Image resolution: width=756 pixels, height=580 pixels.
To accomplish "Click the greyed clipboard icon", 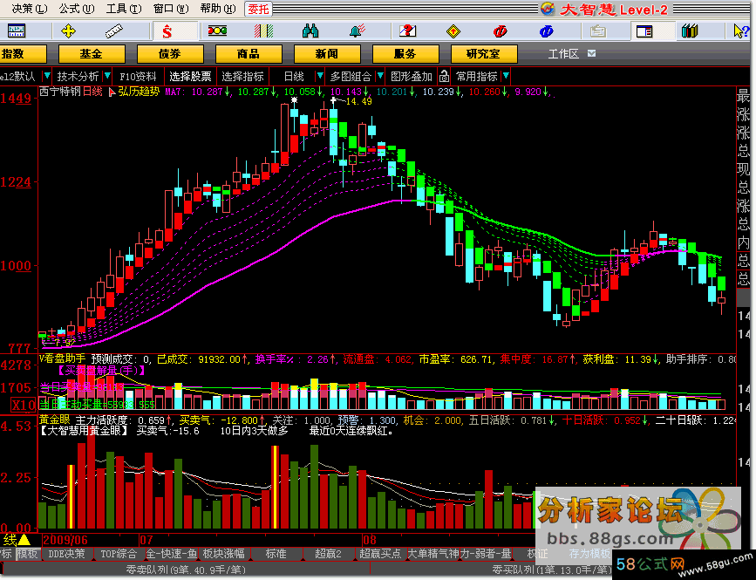I will [x=598, y=31].
